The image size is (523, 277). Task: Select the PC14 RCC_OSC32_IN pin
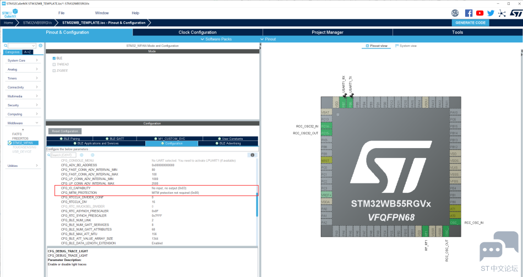tap(326, 126)
